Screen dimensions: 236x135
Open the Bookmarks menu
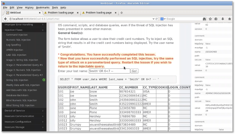click(42, 7)
